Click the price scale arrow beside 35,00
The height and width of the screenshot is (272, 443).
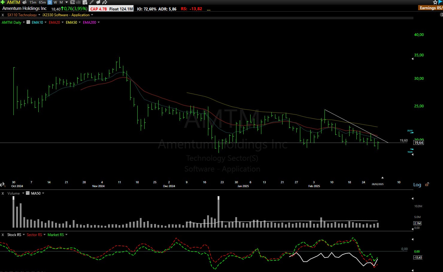pos(412,59)
